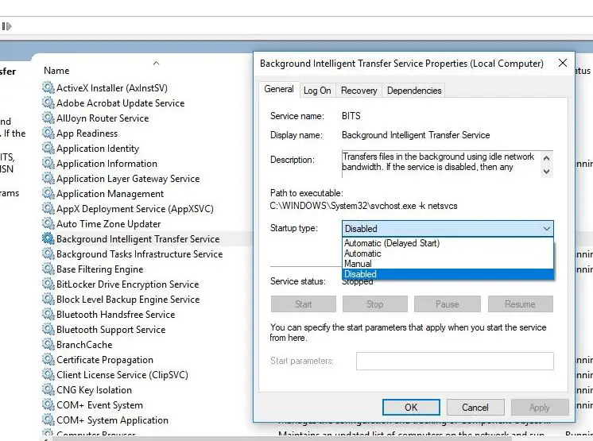Pick the Automatic startup type option
The height and width of the screenshot is (441, 593).
pos(362,253)
